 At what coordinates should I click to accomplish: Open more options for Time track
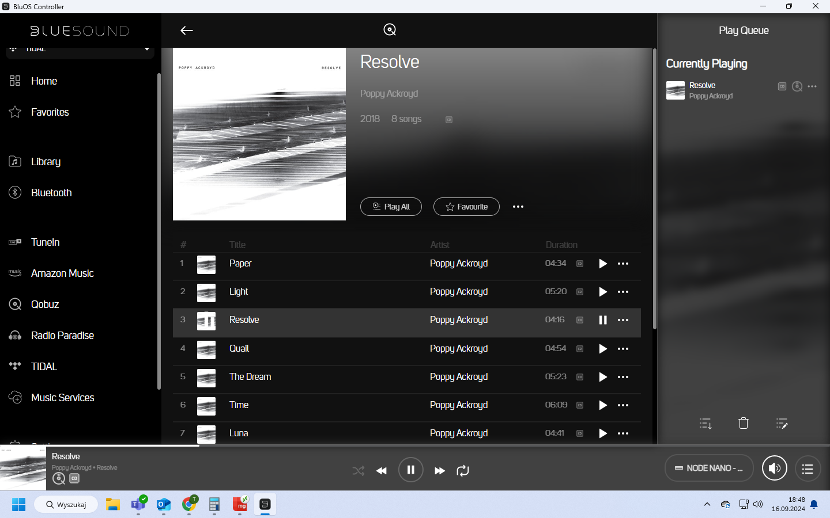(623, 405)
